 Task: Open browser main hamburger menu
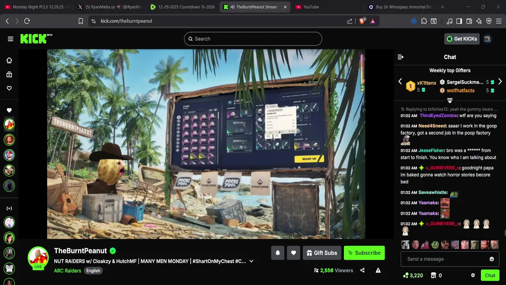499,21
